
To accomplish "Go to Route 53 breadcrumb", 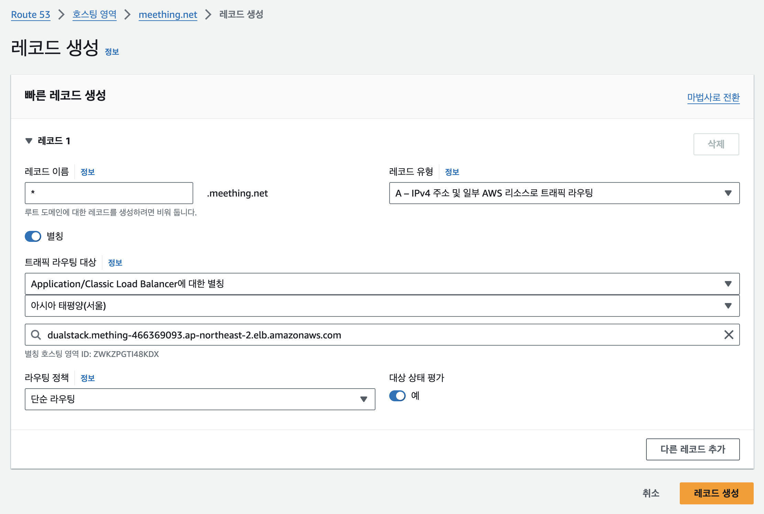I will point(31,15).
